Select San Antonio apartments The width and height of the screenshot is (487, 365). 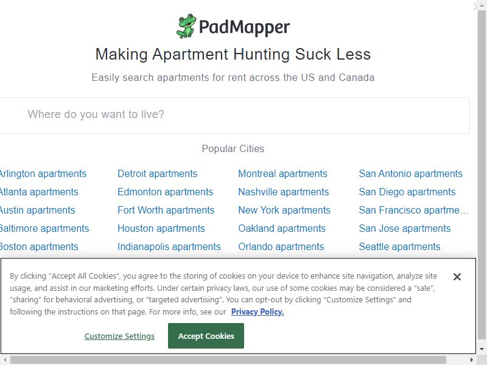410,173
